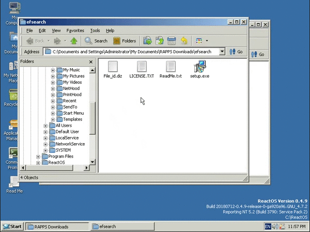Open the Favorites menu
The height and width of the screenshot is (232, 310).
coord(75,30)
